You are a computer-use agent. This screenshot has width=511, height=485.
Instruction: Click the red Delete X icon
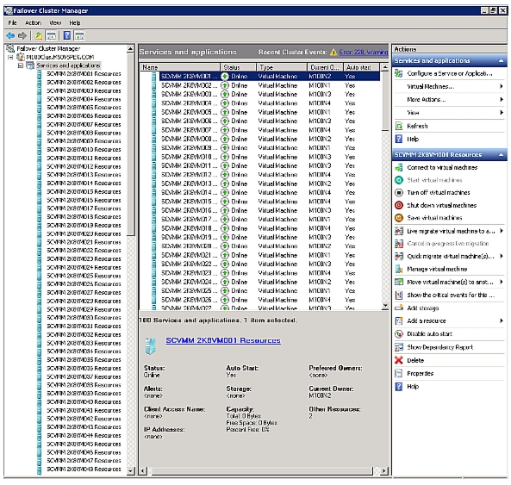(399, 360)
